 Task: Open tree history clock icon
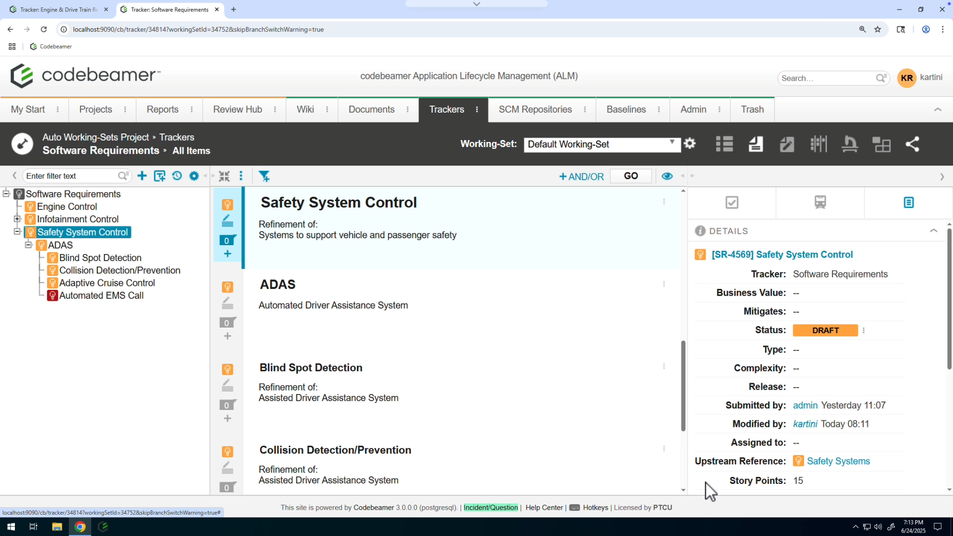tap(177, 176)
